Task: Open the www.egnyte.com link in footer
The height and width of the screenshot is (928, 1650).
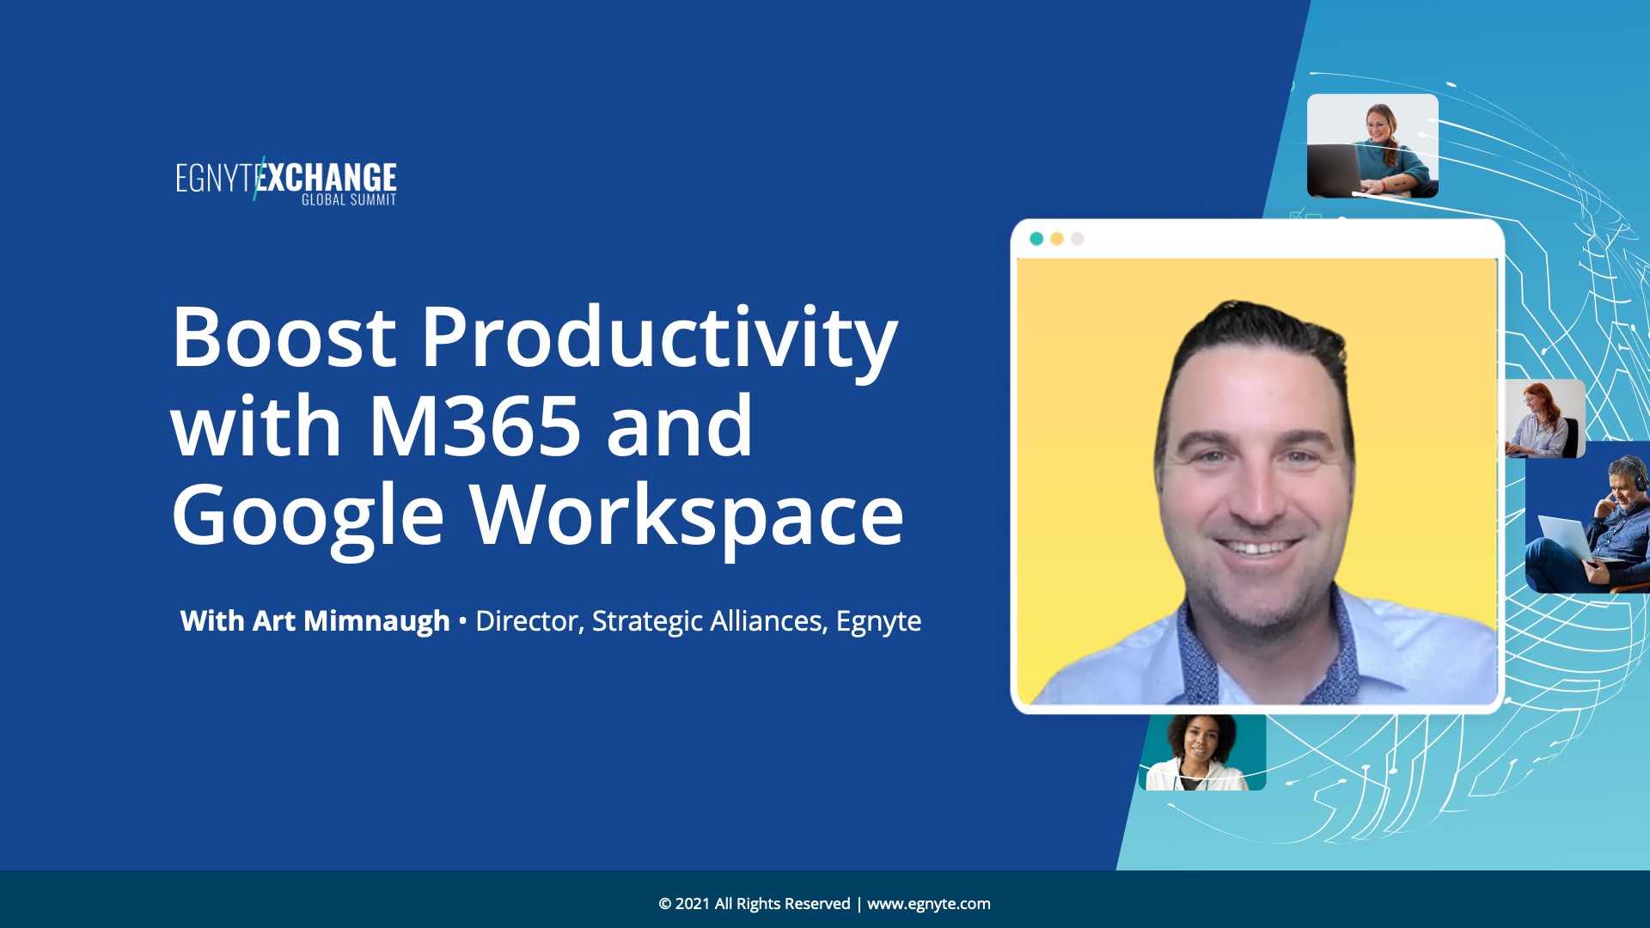Action: click(928, 903)
